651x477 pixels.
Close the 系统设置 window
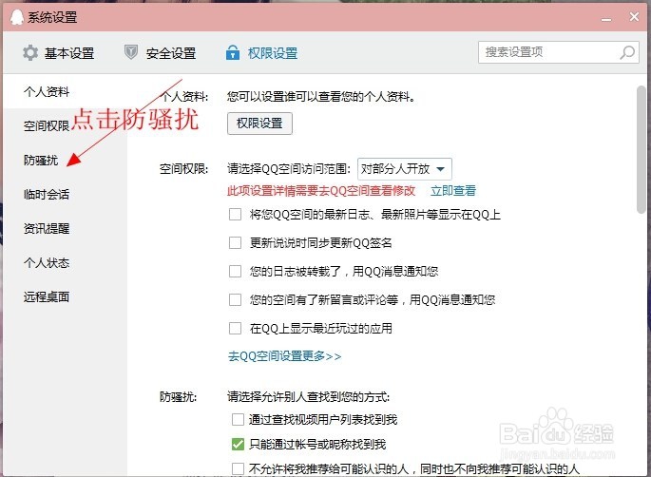coord(634,16)
